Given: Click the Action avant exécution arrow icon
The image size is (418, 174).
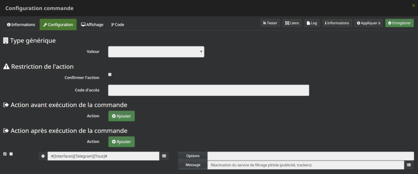Looking at the screenshot, I should click(6, 105).
